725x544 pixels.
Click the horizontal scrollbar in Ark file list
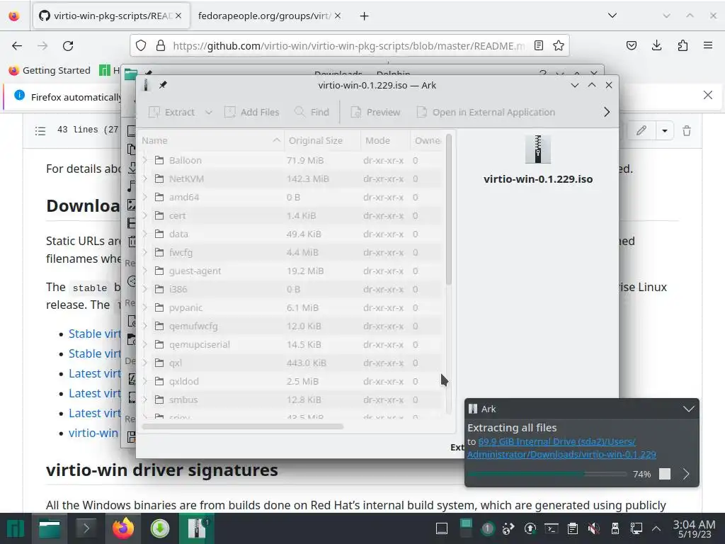point(243,426)
